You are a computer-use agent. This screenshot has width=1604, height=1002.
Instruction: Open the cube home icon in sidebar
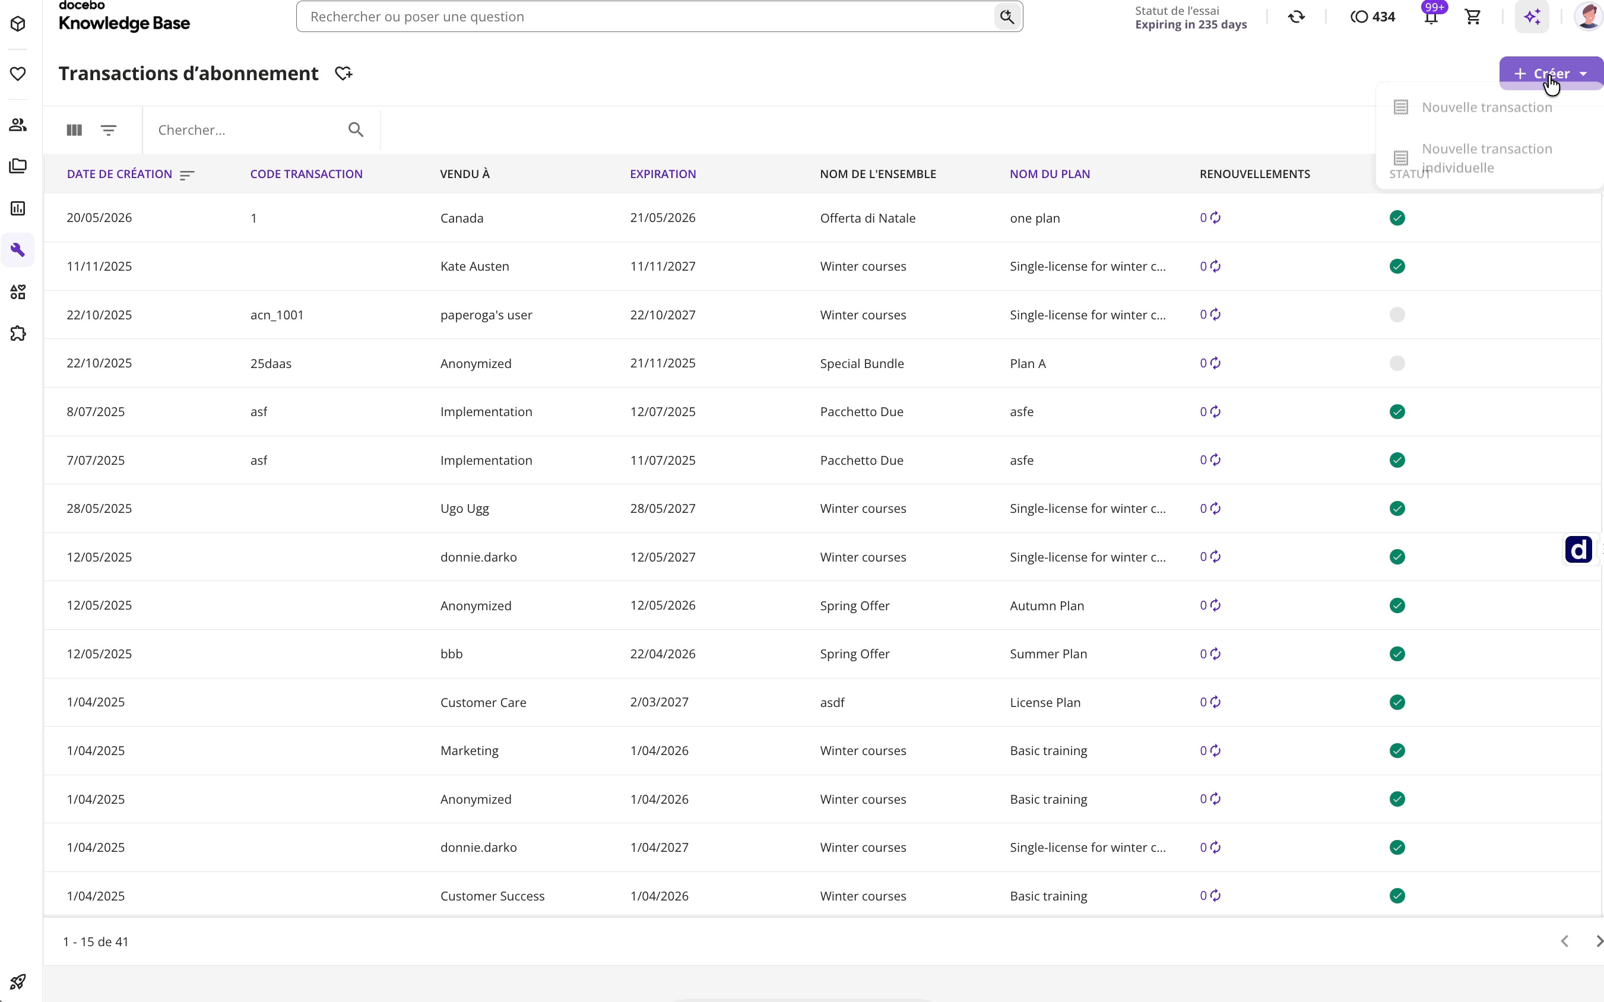point(18,24)
